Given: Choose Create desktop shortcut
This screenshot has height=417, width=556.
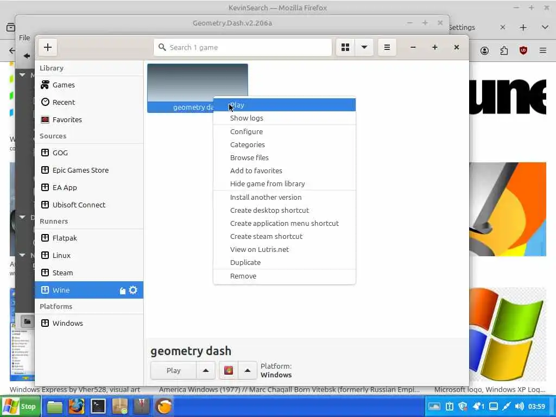Looking at the screenshot, I should 285,210.
